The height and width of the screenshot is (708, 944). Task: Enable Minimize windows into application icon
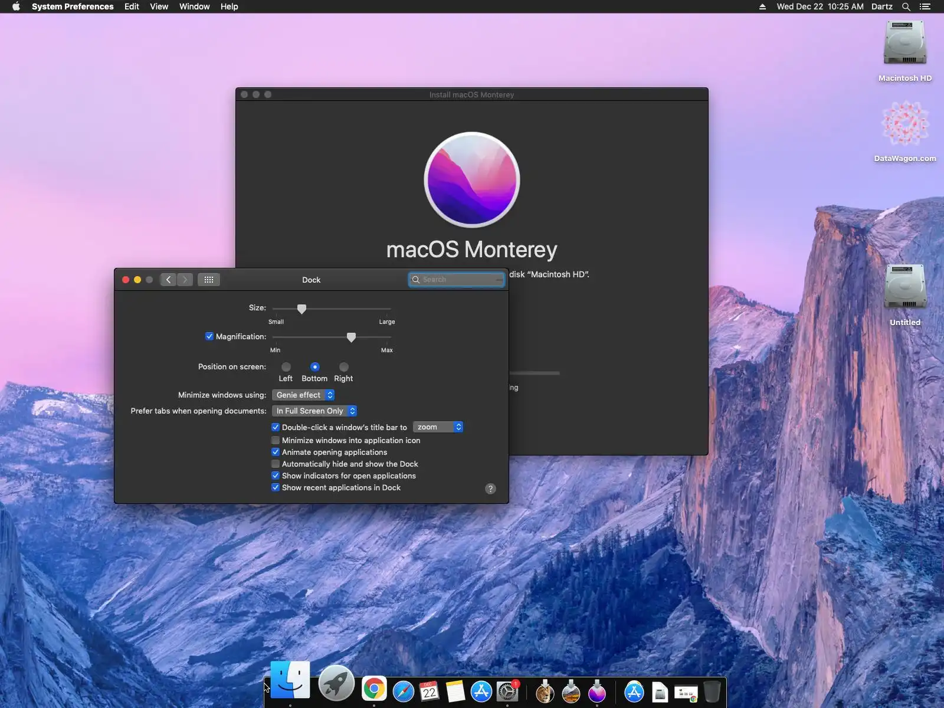coord(276,440)
